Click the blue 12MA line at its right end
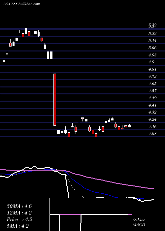 tap(153, 199)
